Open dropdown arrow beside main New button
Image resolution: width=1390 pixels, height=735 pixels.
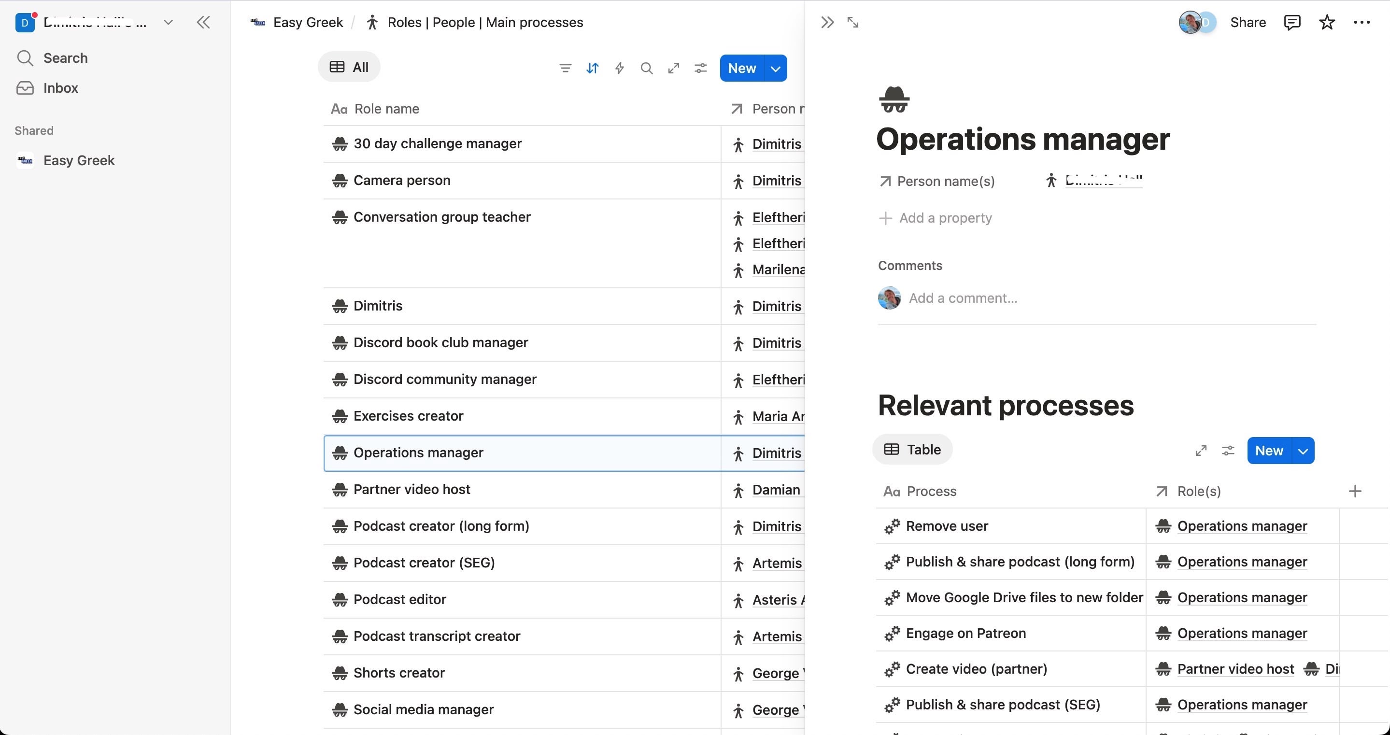[775, 69]
